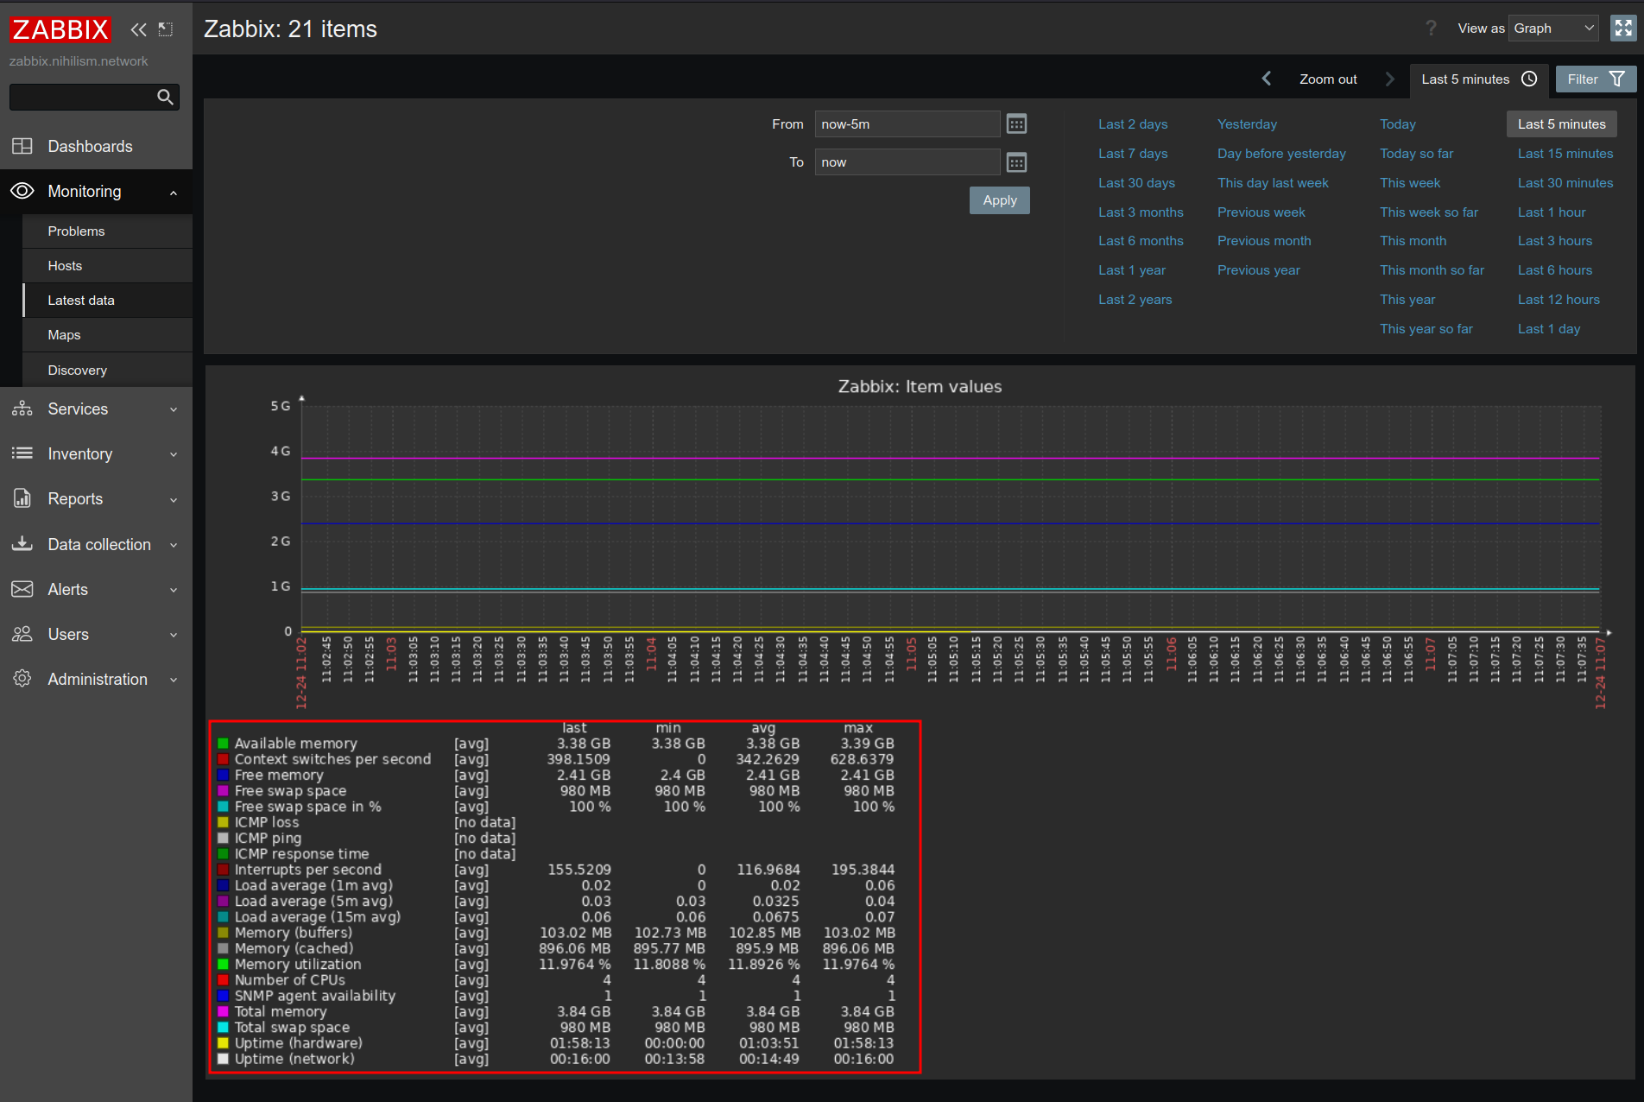Click the Alerts envelope icon
Viewport: 1644px width, 1102px height.
tap(22, 589)
